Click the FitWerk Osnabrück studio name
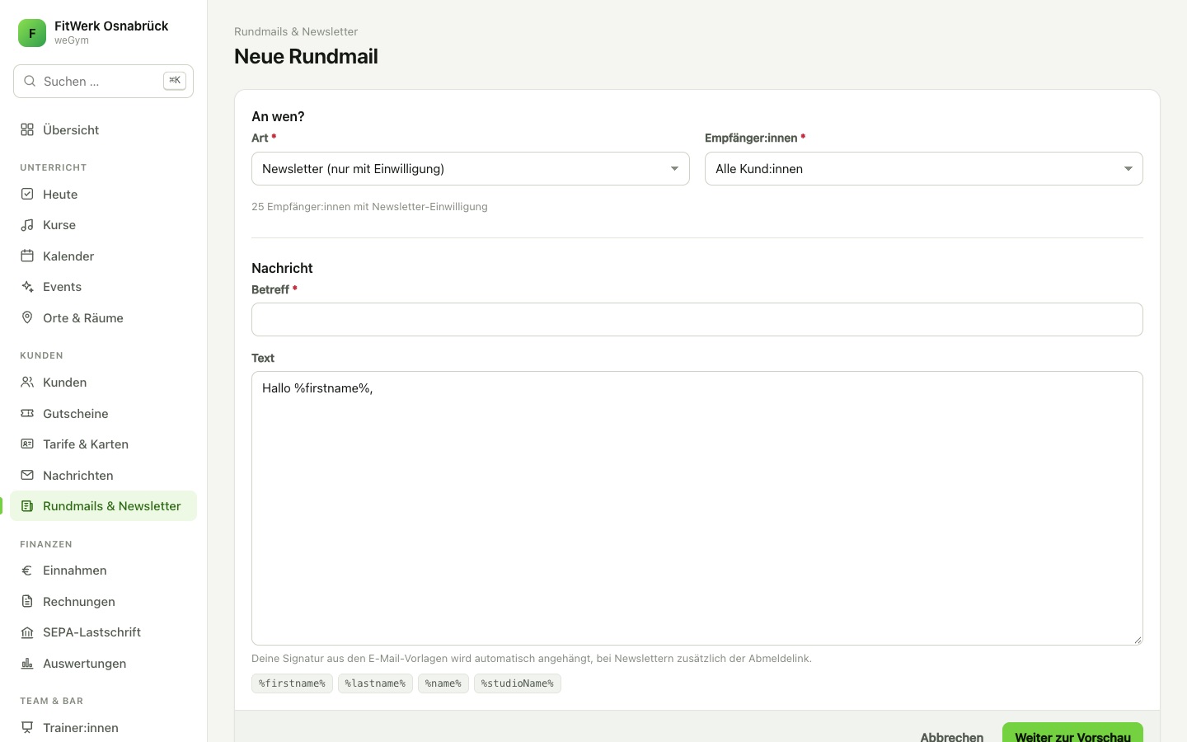Image resolution: width=1187 pixels, height=742 pixels. [111, 26]
